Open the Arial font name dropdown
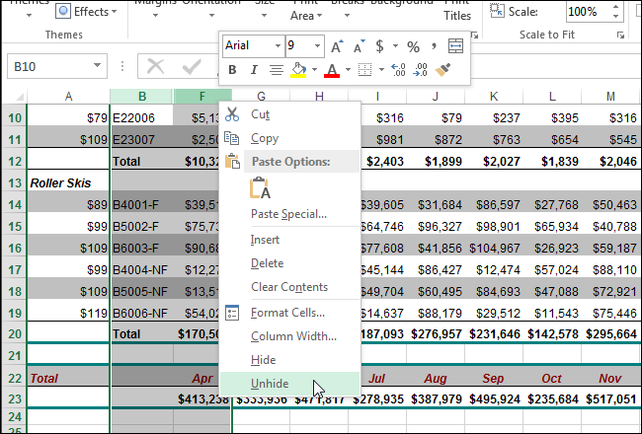 point(276,45)
